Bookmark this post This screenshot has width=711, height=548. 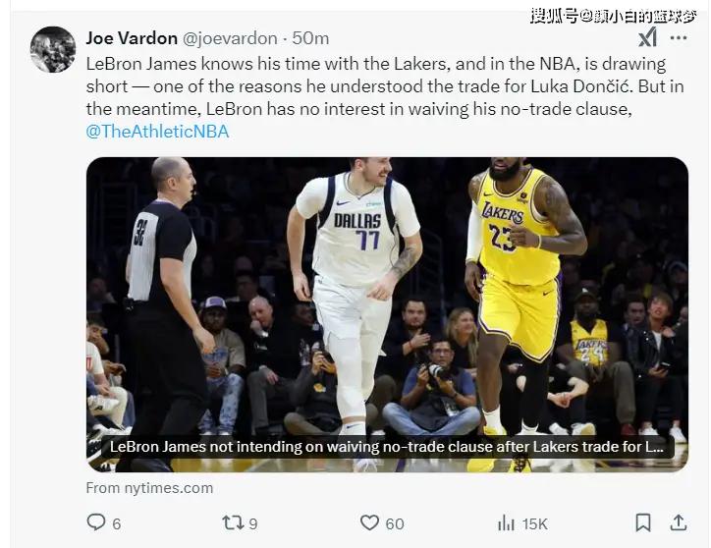[643, 522]
